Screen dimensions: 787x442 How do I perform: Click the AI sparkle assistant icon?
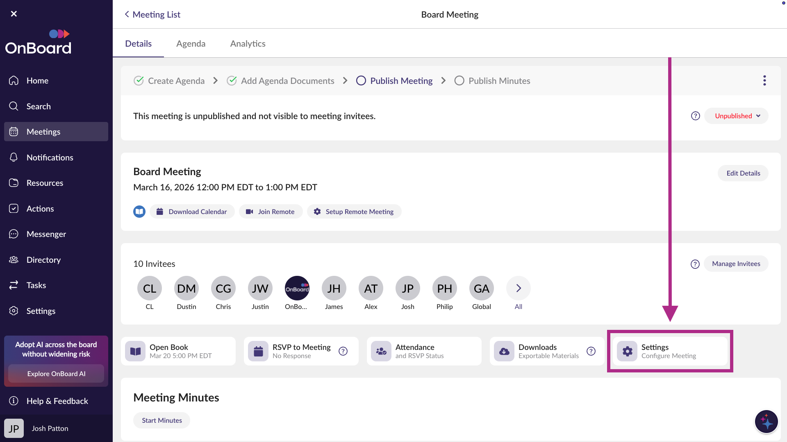766,422
